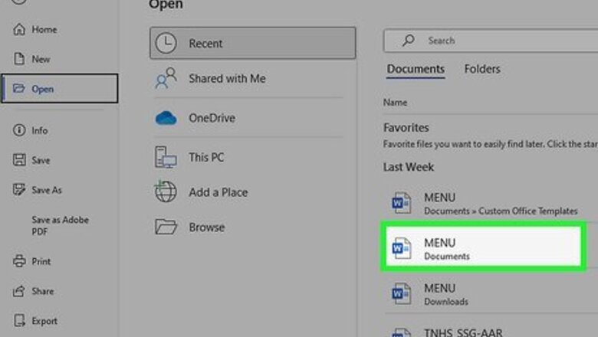Switch to the Folders tab
598x337 pixels.
[x=482, y=69]
